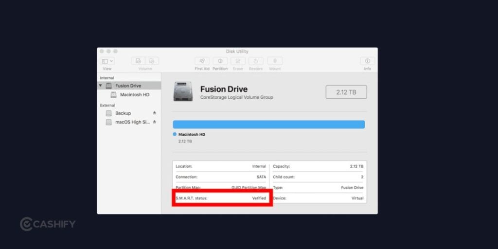Click the Backup drive icon in sidebar
The image size is (498, 249).
[108, 113]
